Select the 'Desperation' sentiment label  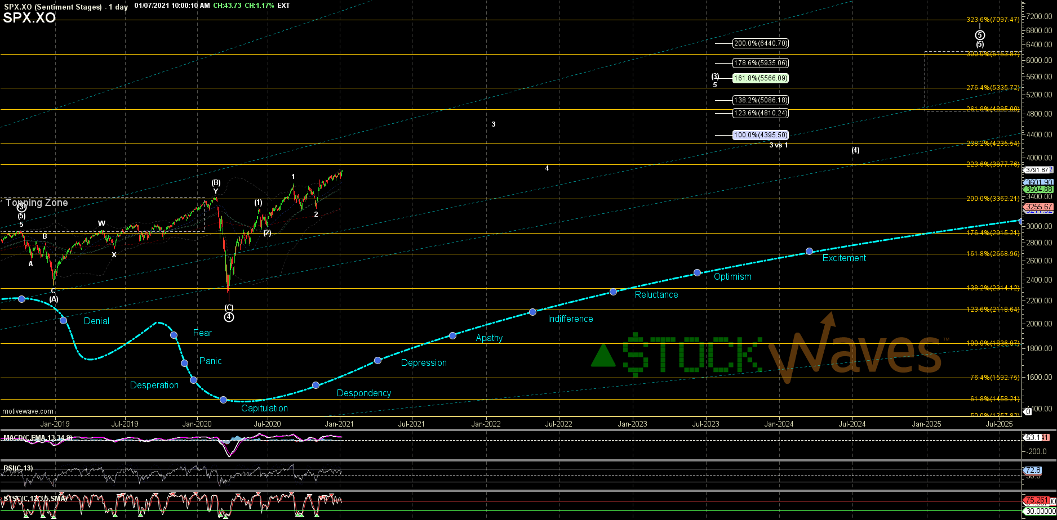(154, 385)
